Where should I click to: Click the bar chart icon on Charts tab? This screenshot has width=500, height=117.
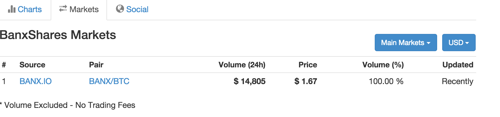12,9
